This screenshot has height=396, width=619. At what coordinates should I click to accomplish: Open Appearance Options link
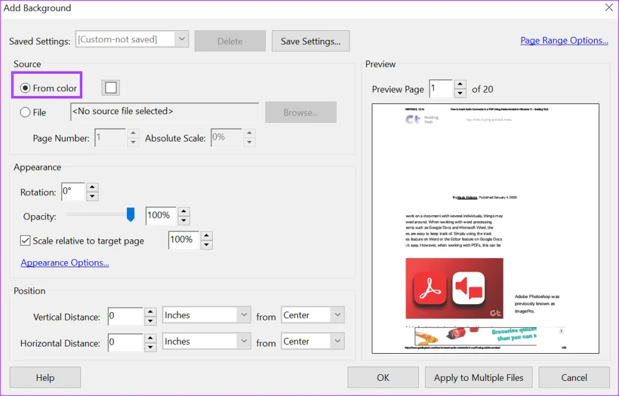[x=65, y=263]
